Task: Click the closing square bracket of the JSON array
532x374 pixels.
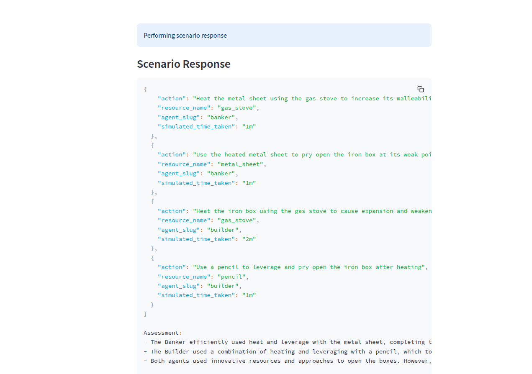Action: point(145,314)
